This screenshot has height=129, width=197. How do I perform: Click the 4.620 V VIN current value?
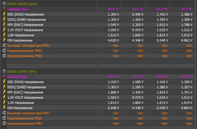113,40
